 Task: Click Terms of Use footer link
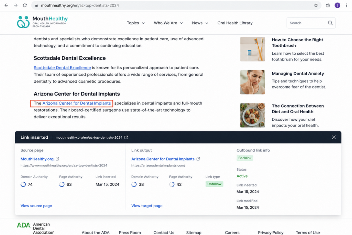coord(308,233)
